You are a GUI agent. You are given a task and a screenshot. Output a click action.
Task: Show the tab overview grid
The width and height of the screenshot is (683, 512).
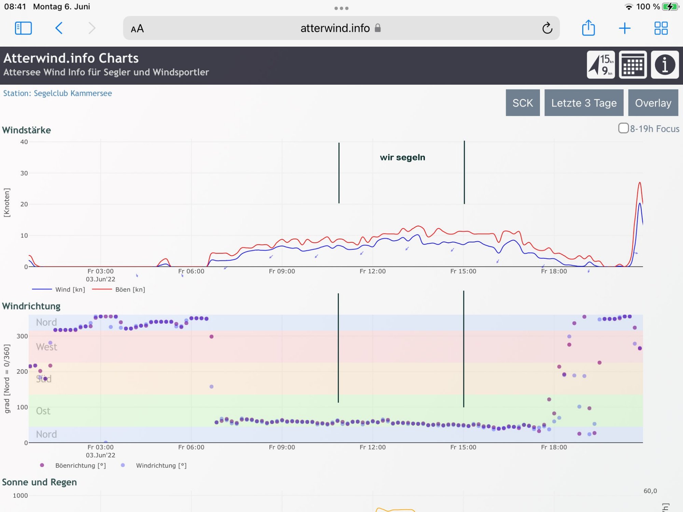click(x=660, y=28)
